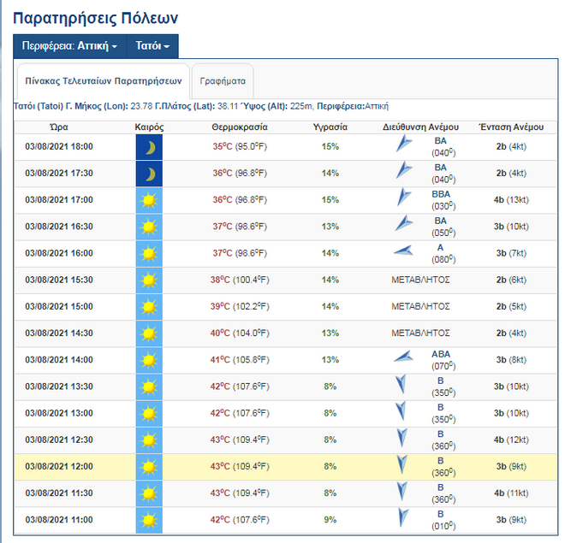Click the Ένταση Ανέμου column header

coord(510,127)
